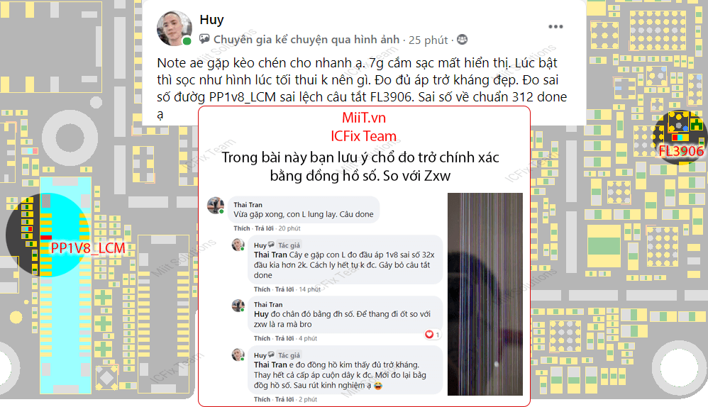Click the 25 phút post timestamp

point(428,40)
